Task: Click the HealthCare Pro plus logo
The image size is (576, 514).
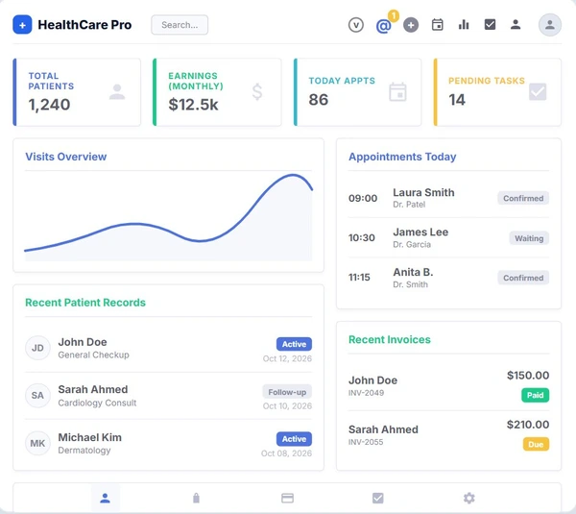Action: [x=22, y=25]
